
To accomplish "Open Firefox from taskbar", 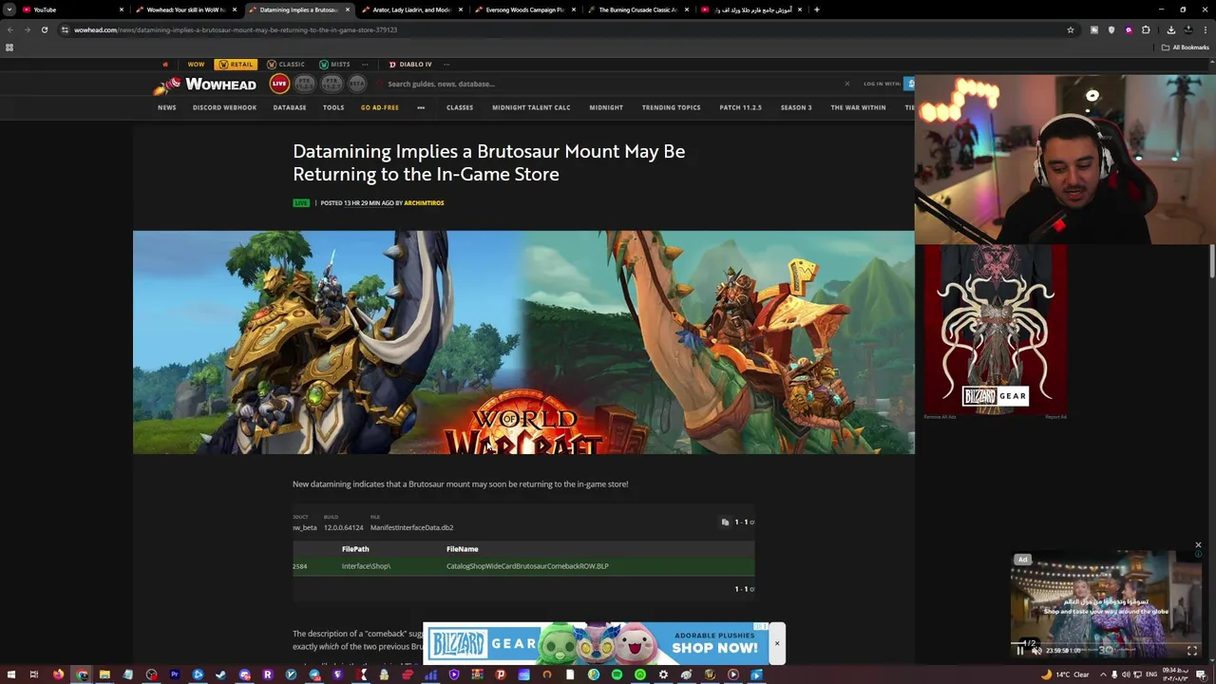I will (x=58, y=675).
